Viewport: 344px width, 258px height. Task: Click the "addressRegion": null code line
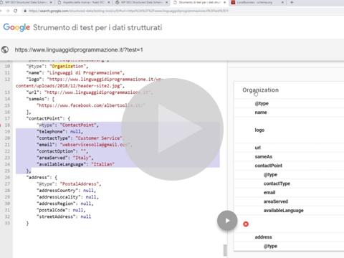[x=65, y=204]
